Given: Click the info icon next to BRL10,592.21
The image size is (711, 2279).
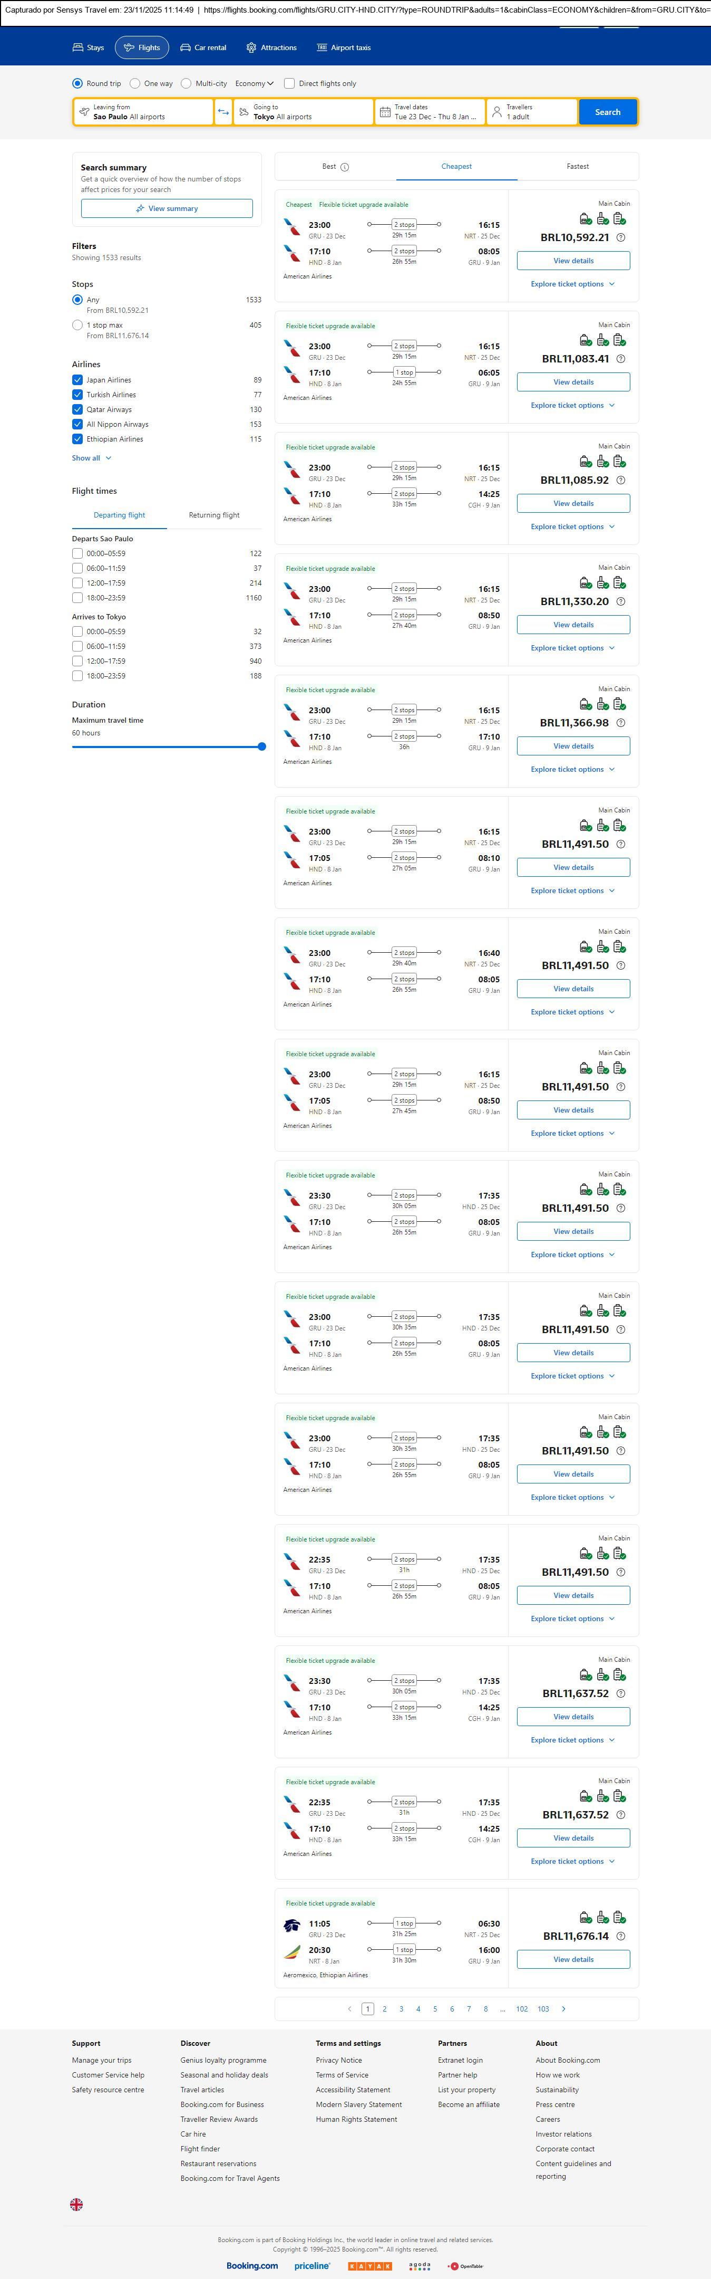Looking at the screenshot, I should [x=621, y=238].
